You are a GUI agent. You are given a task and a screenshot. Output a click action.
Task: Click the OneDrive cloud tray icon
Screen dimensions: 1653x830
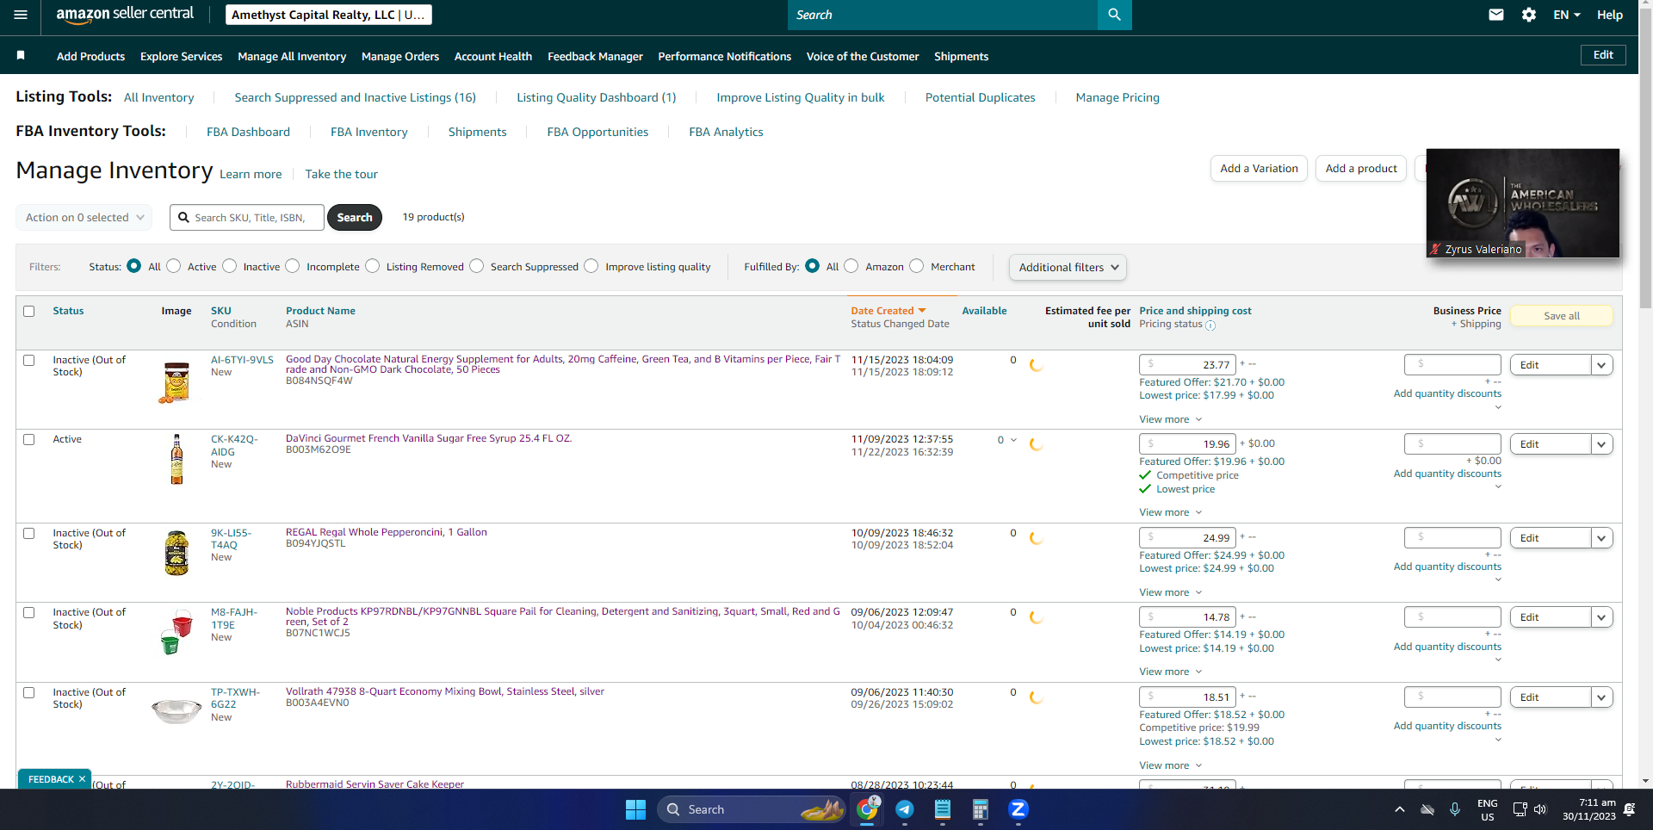(1427, 809)
